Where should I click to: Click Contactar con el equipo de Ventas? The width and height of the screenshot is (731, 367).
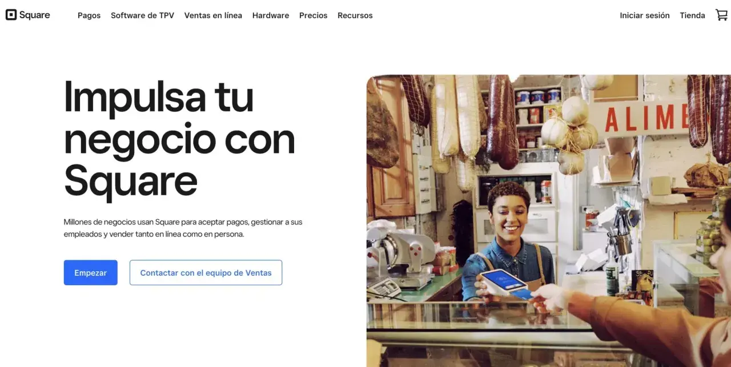point(206,273)
